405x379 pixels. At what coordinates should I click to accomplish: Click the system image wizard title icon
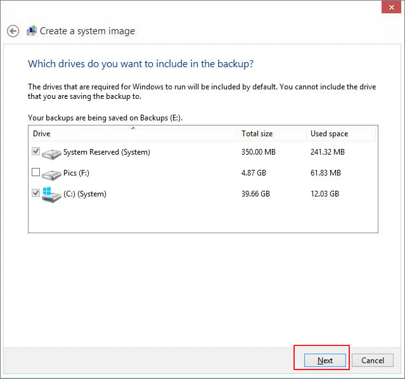pyautogui.click(x=32, y=31)
